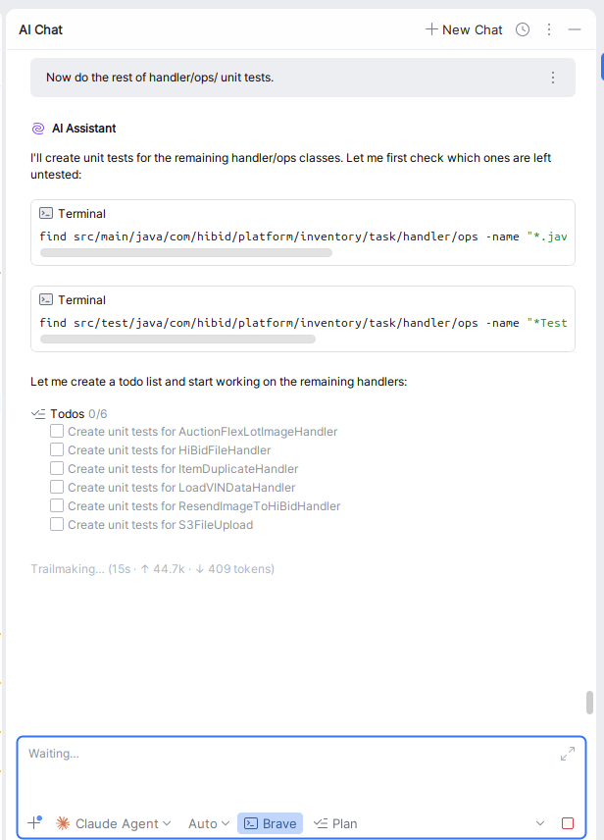
Task: Click the Waiting message input field
Action: [x=284, y=775]
